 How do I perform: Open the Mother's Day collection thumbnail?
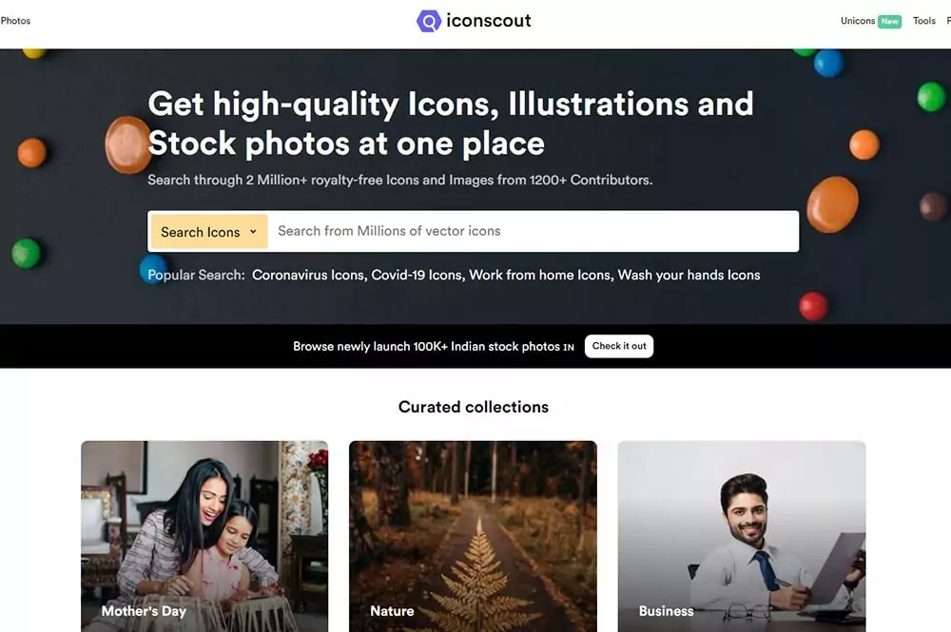click(x=204, y=536)
